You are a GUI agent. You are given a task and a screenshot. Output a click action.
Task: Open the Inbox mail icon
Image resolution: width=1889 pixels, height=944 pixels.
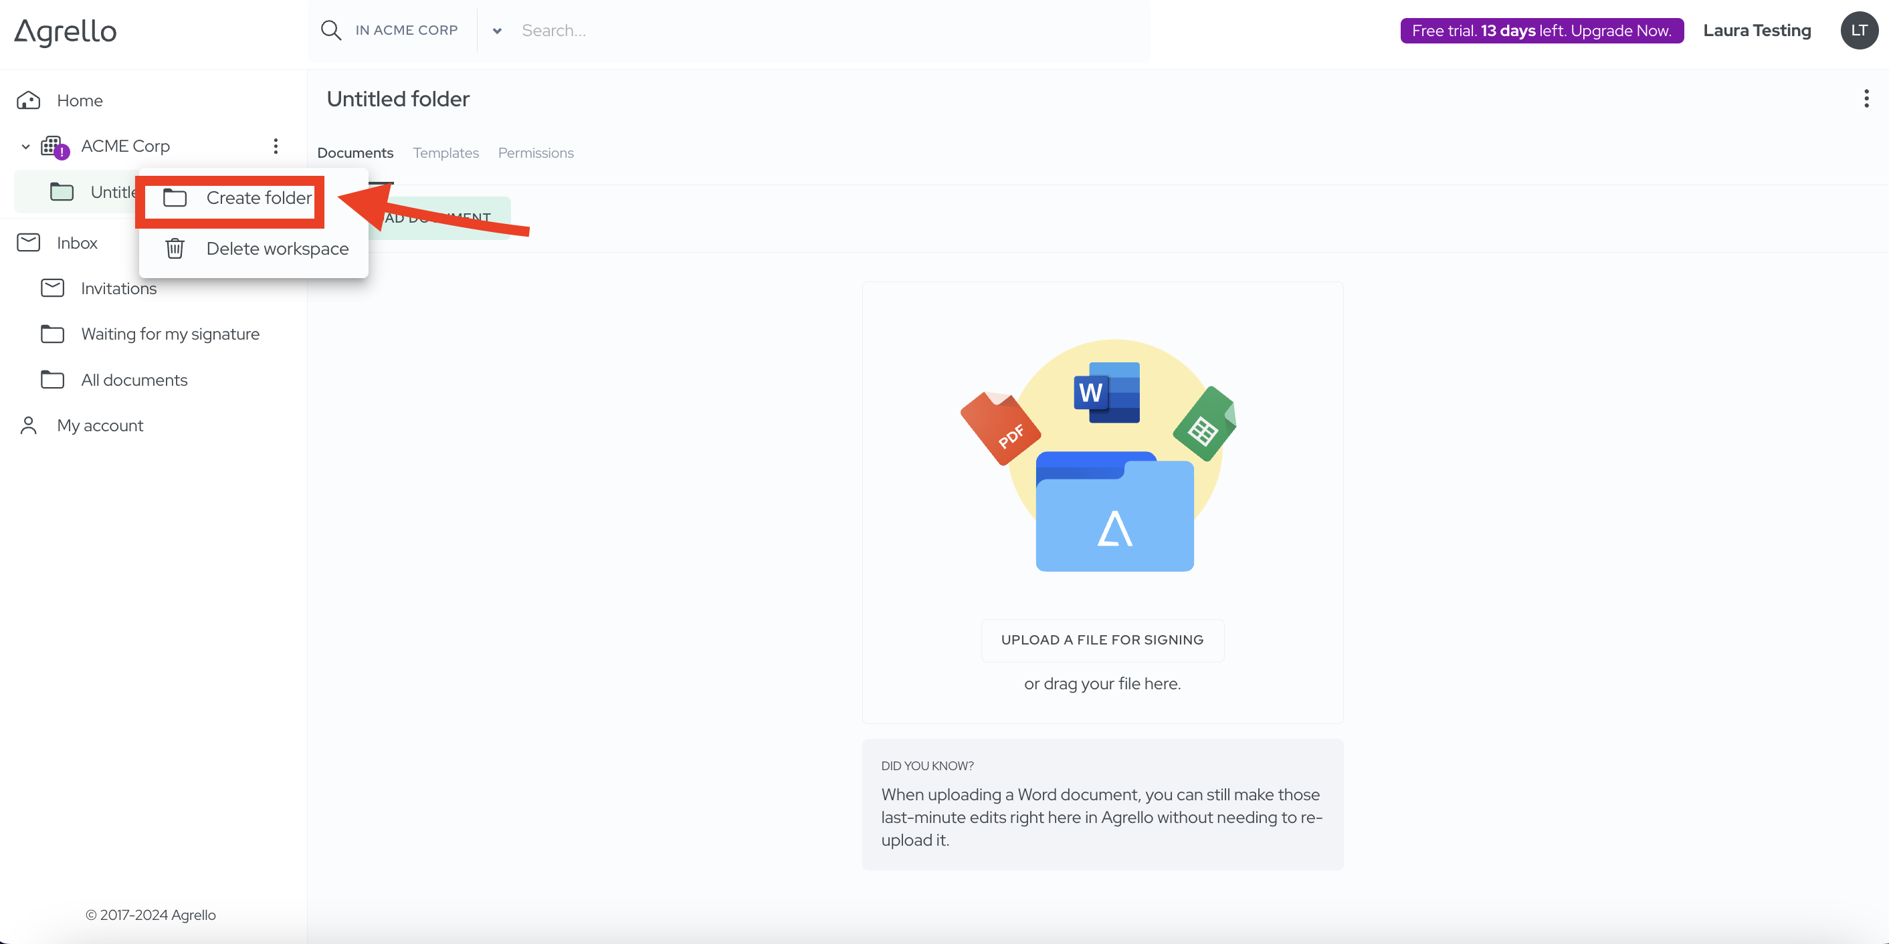[x=29, y=243]
